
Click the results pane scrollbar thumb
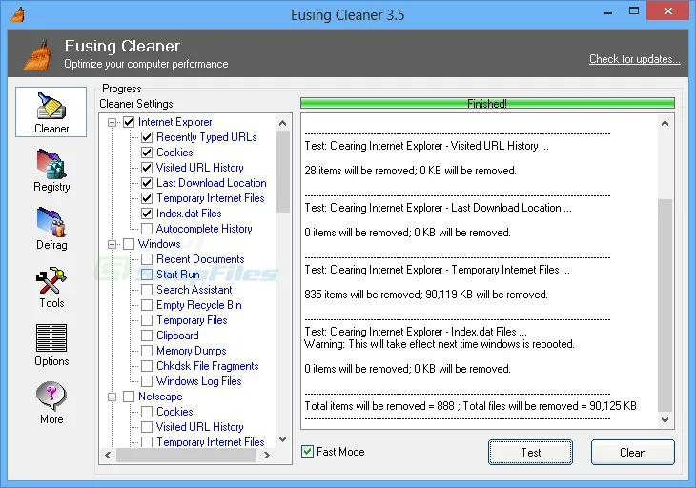665,305
